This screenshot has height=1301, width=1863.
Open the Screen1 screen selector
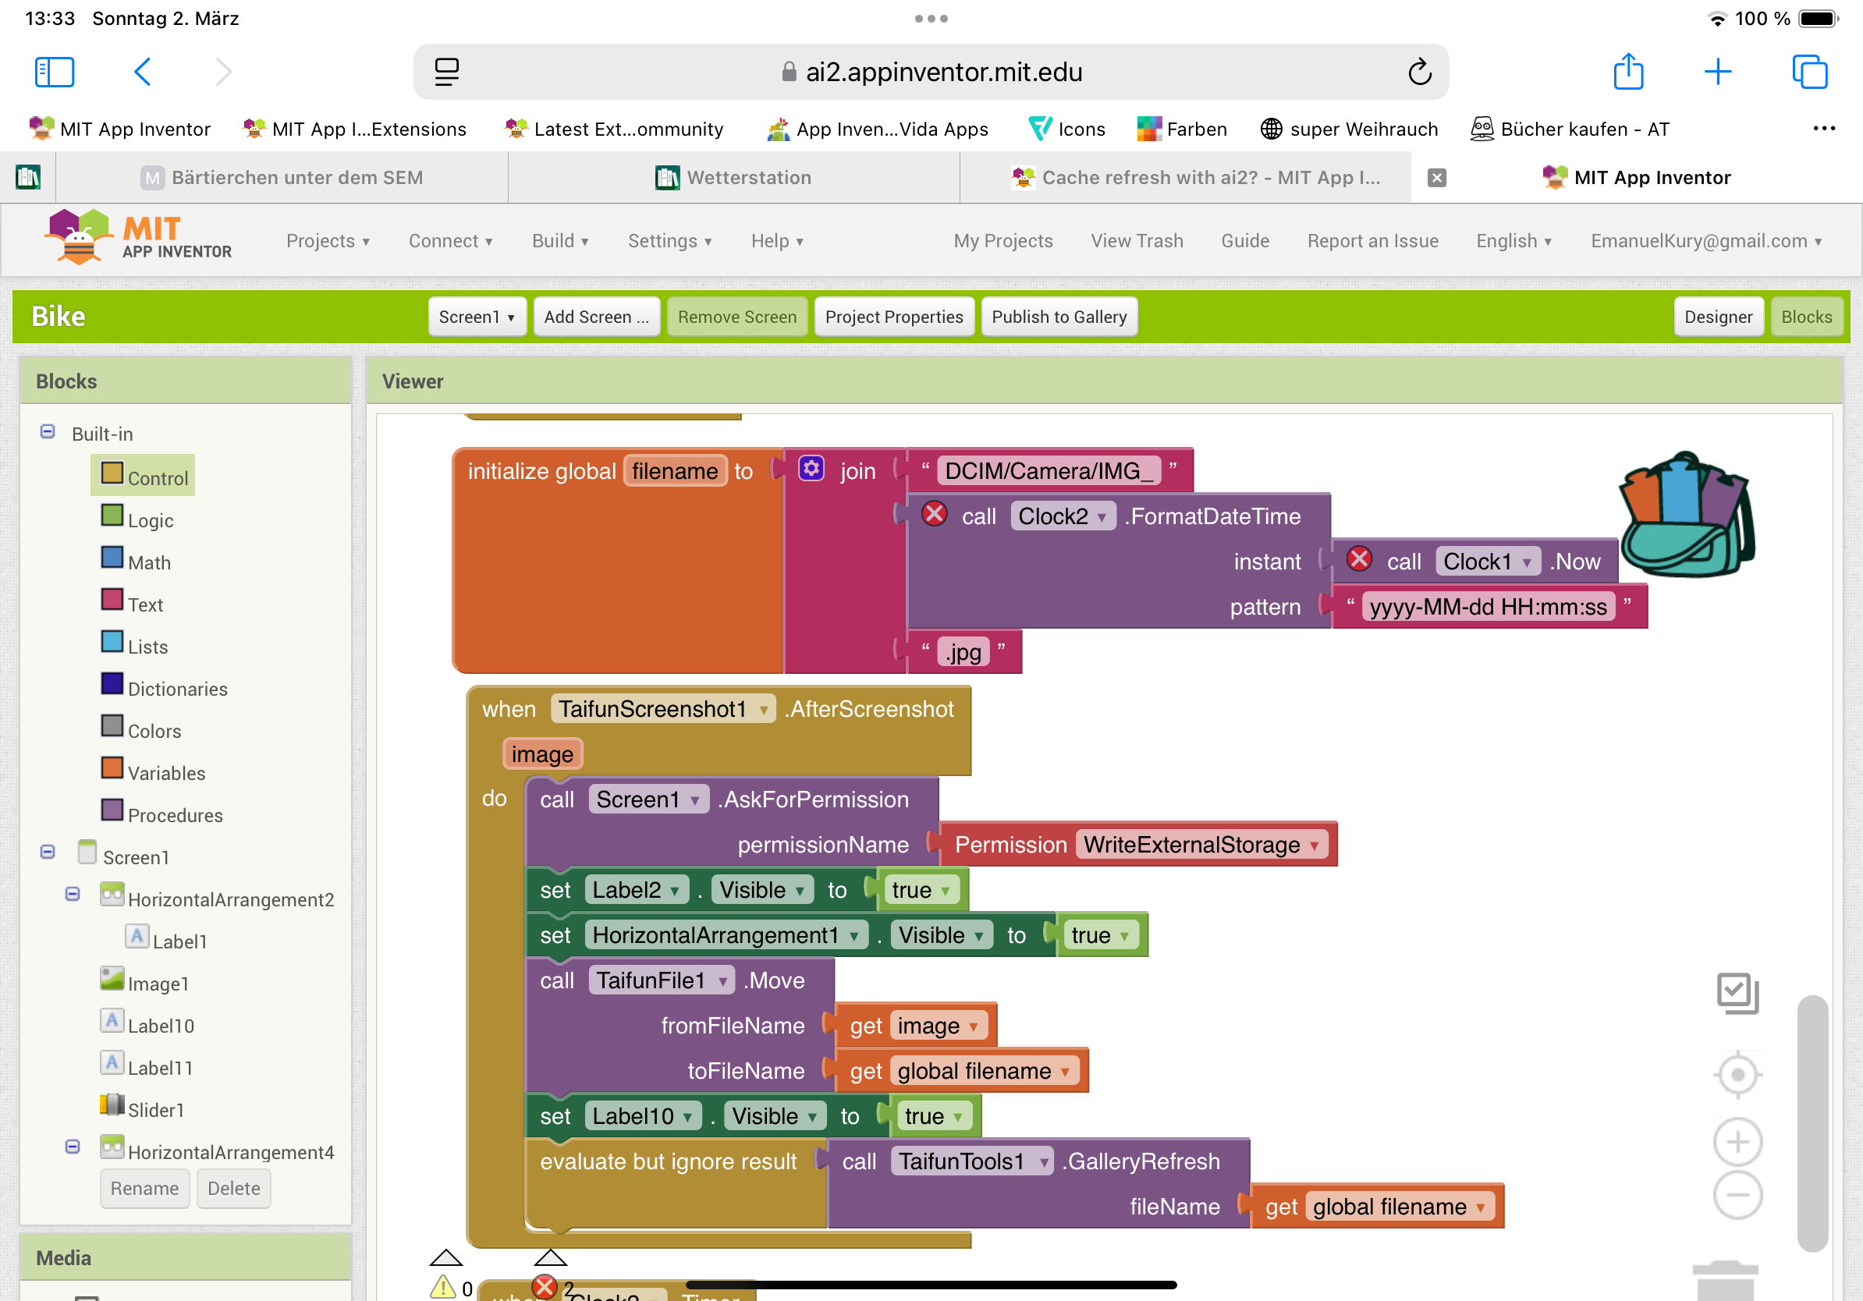tap(477, 317)
